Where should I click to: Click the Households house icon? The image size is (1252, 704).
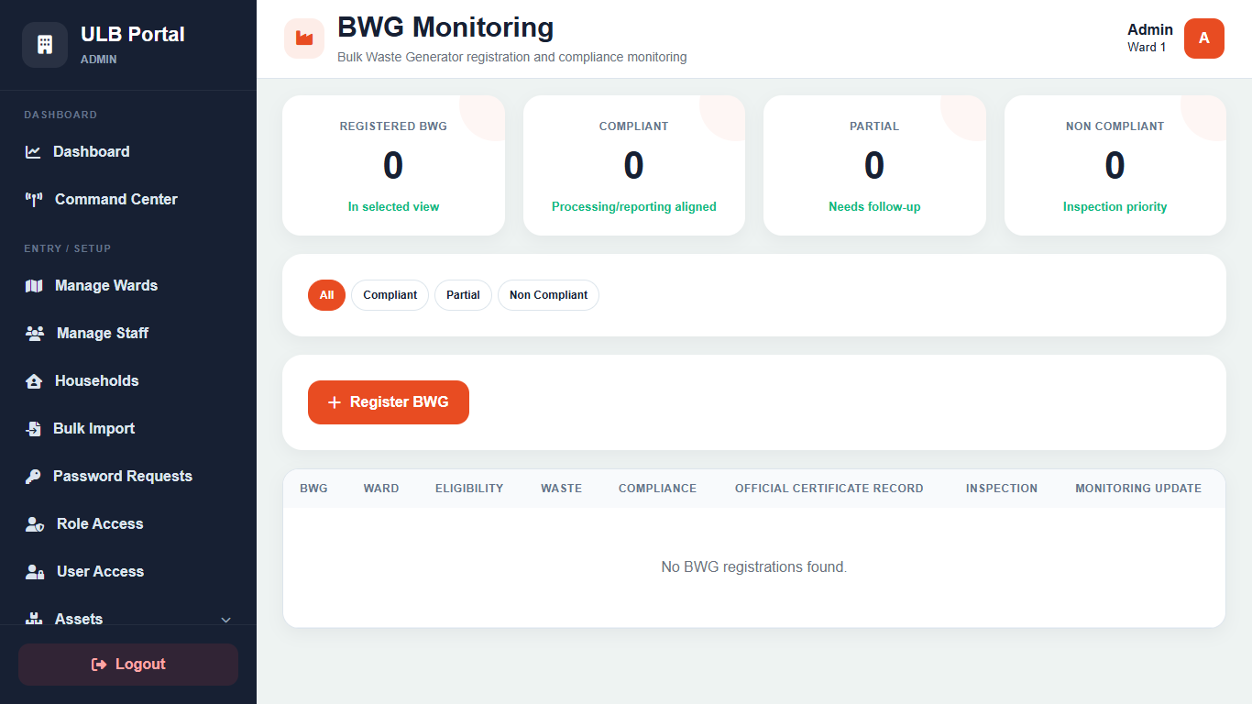tap(34, 381)
